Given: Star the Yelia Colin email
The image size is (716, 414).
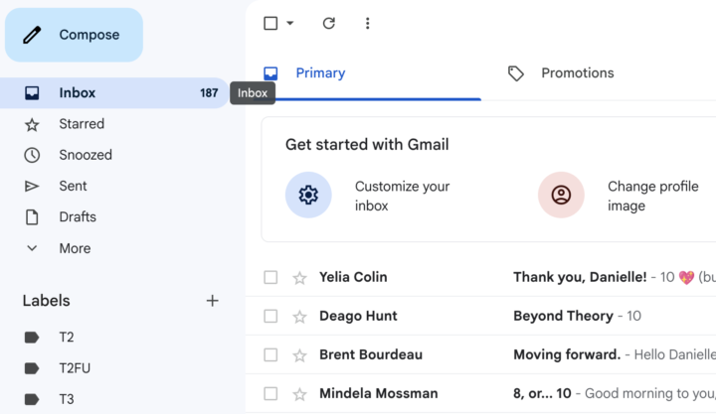Looking at the screenshot, I should pos(299,278).
